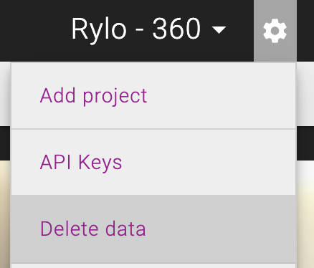The height and width of the screenshot is (268, 314).
Task: Open the Rylo - 360 project selector
Action: click(148, 29)
